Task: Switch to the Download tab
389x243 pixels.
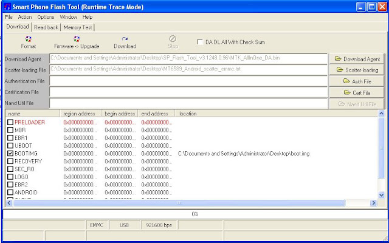Action: 18,27
